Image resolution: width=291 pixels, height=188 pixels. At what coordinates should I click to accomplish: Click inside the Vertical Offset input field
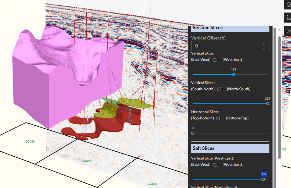[x=225, y=46]
